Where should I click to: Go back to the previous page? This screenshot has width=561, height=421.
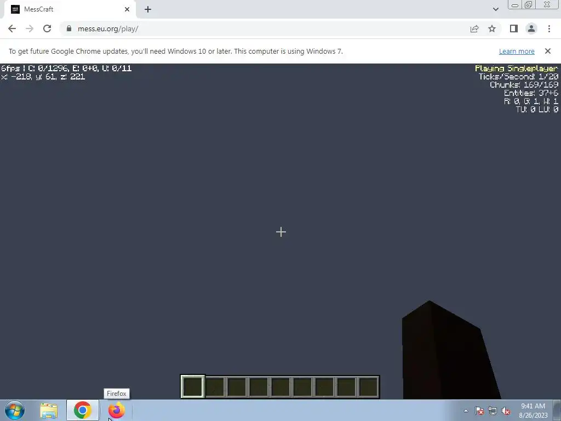(x=12, y=29)
